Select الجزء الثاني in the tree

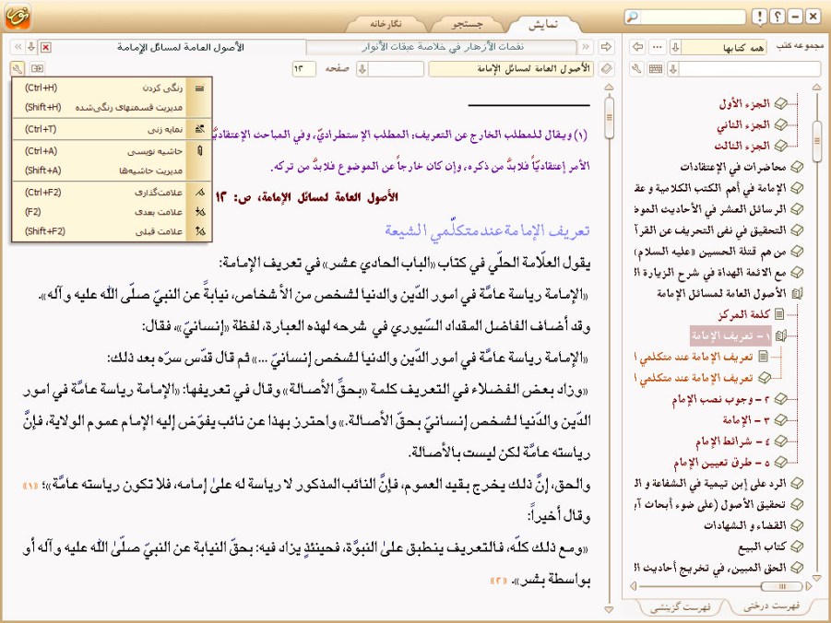tap(743, 125)
